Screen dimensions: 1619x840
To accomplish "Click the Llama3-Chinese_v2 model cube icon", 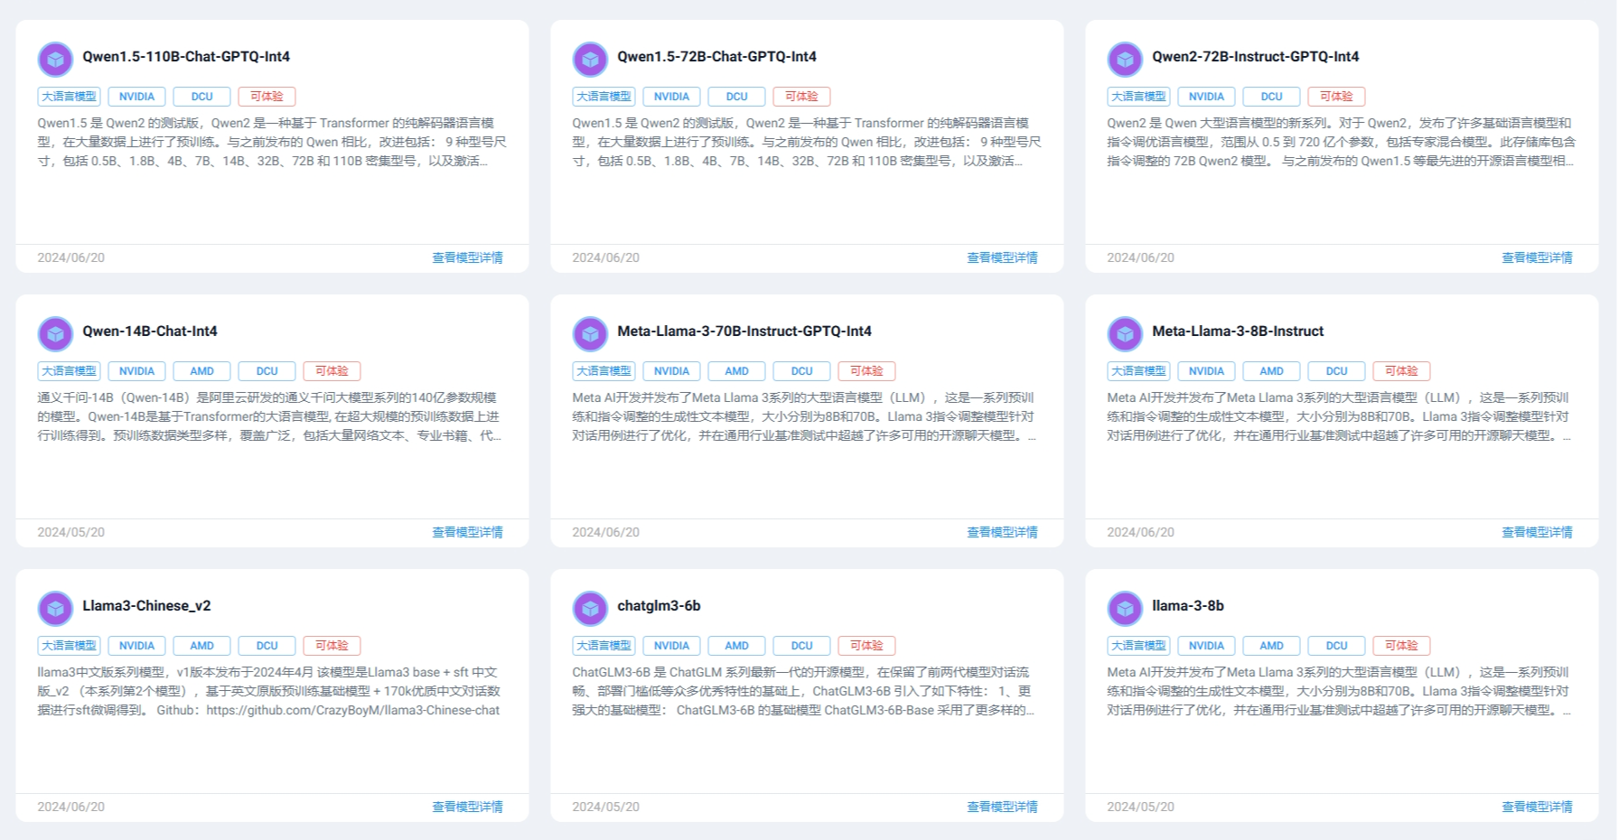I will click(55, 609).
